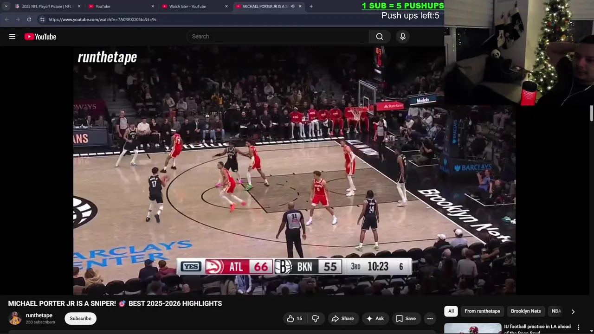Go forward in browser history
The width and height of the screenshot is (594, 334).
pyautogui.click(x=18, y=19)
